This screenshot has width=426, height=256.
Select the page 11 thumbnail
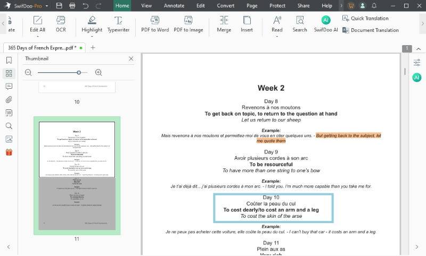77,175
